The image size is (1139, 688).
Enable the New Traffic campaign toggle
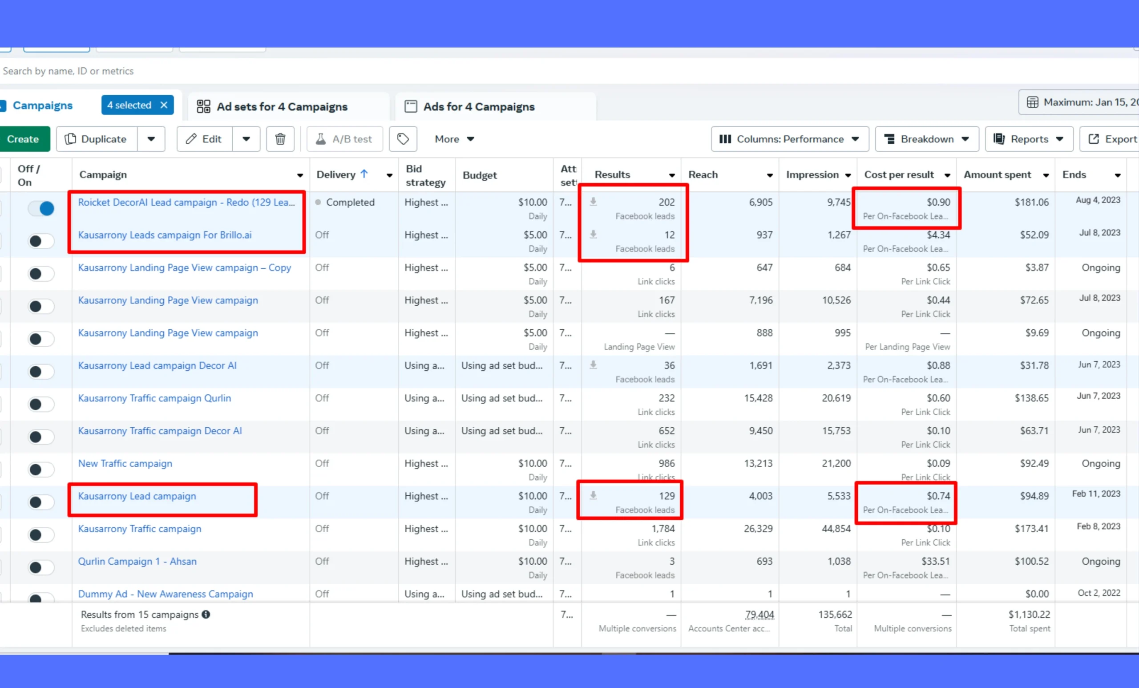(x=41, y=470)
